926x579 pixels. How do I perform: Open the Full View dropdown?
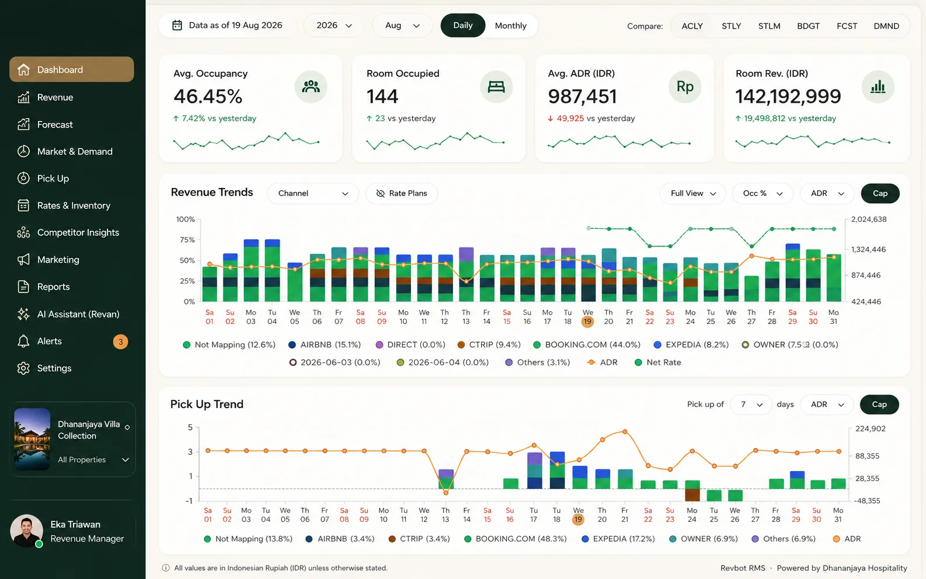tap(693, 193)
